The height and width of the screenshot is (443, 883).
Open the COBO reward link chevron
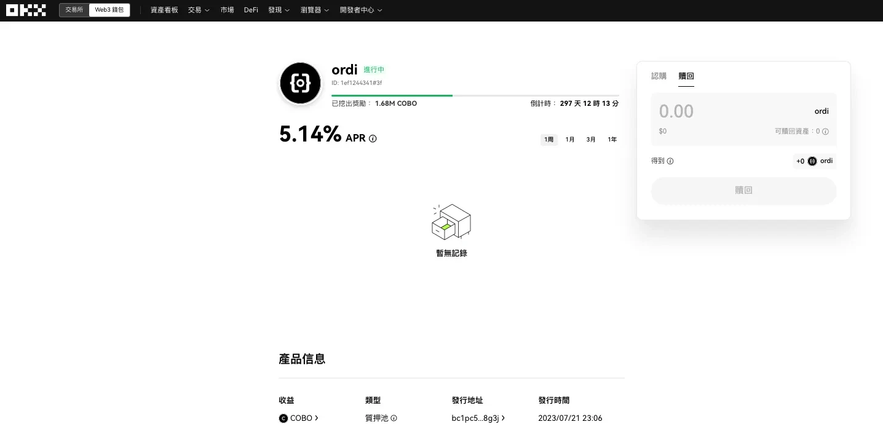pos(317,418)
